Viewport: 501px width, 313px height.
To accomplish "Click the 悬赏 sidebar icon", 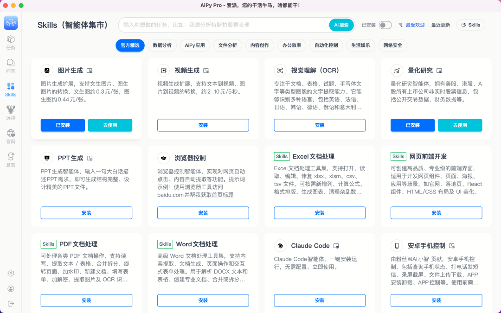I will point(10,159).
